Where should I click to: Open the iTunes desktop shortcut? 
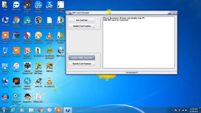coord(16,67)
